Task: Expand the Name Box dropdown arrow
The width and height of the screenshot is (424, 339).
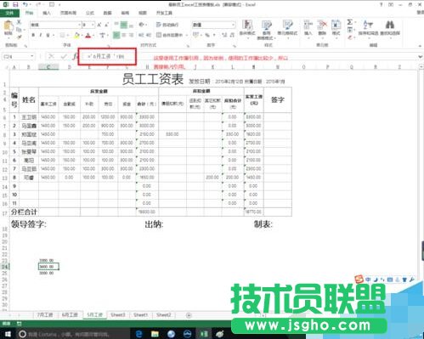Action: coord(32,56)
